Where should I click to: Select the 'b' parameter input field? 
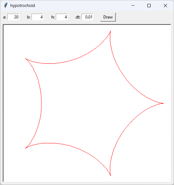coord(37,17)
